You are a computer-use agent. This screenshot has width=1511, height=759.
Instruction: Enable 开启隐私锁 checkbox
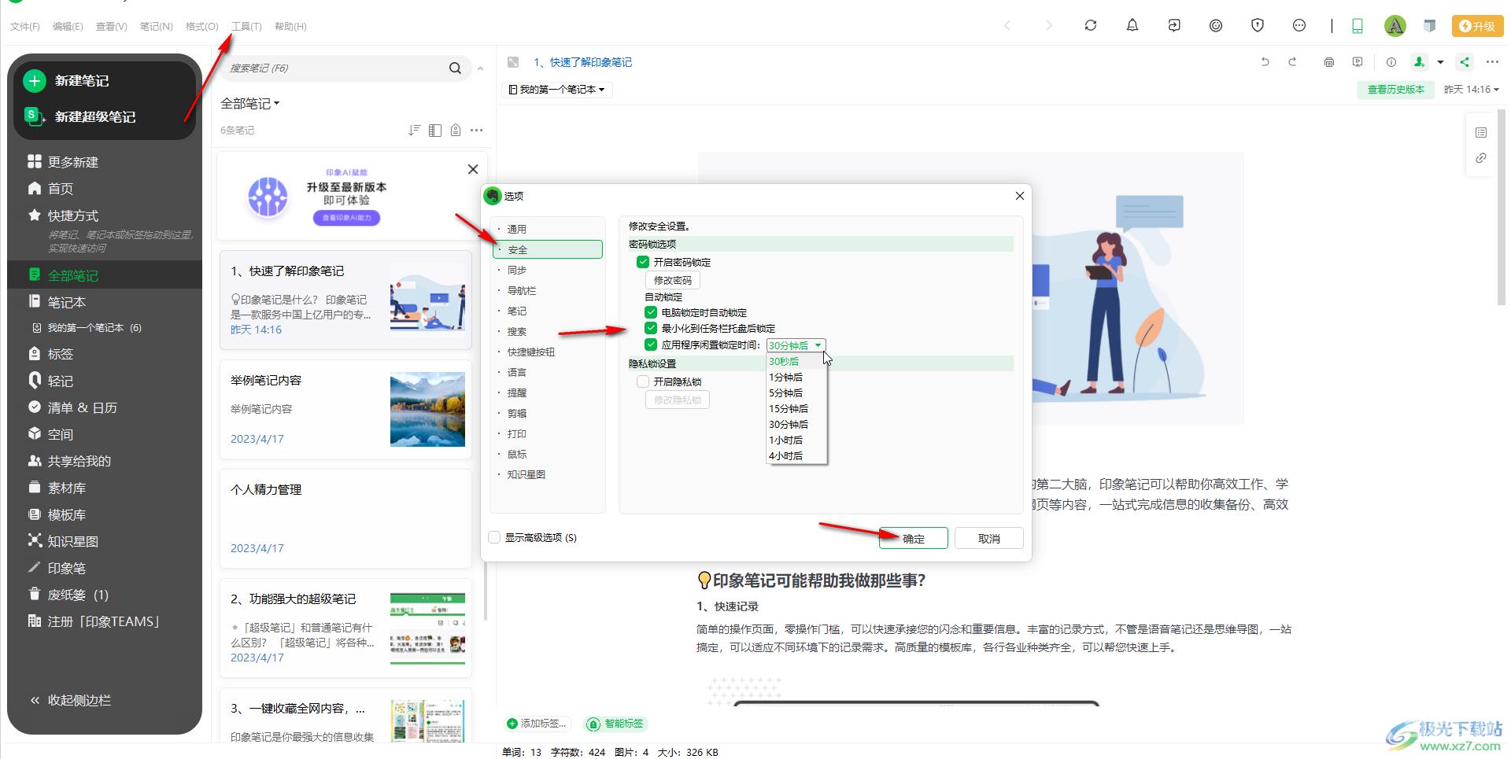pyautogui.click(x=643, y=381)
